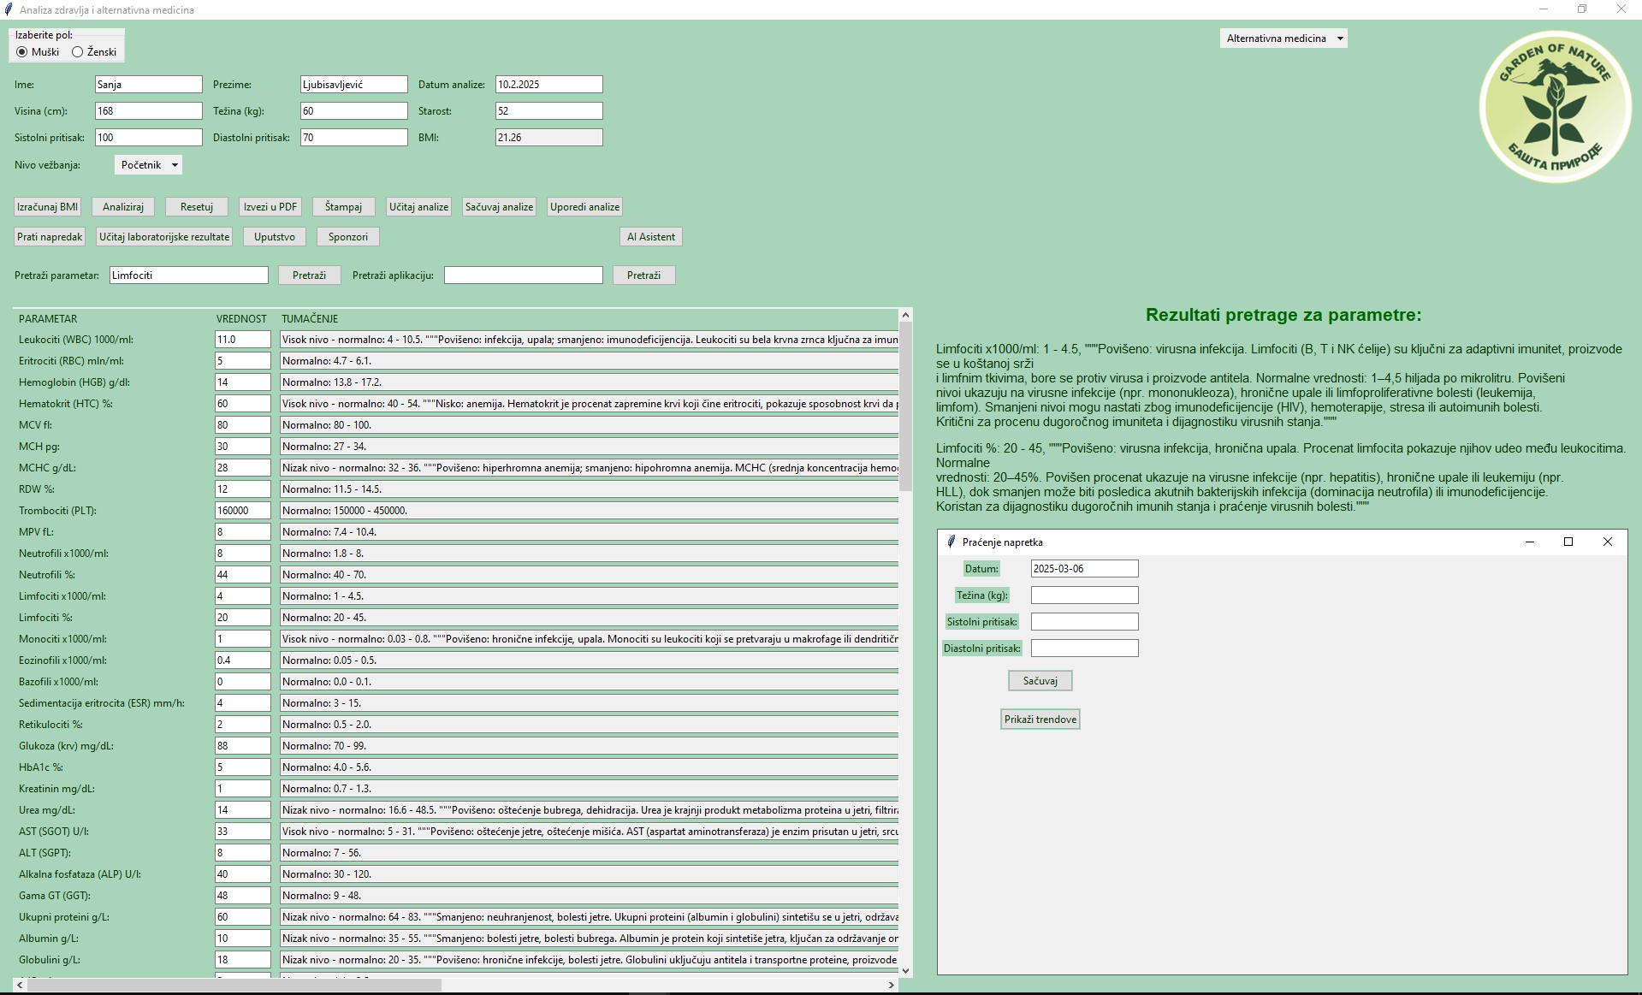1642x995 pixels.
Task: Click the Limfociti % label
Action: (45, 618)
